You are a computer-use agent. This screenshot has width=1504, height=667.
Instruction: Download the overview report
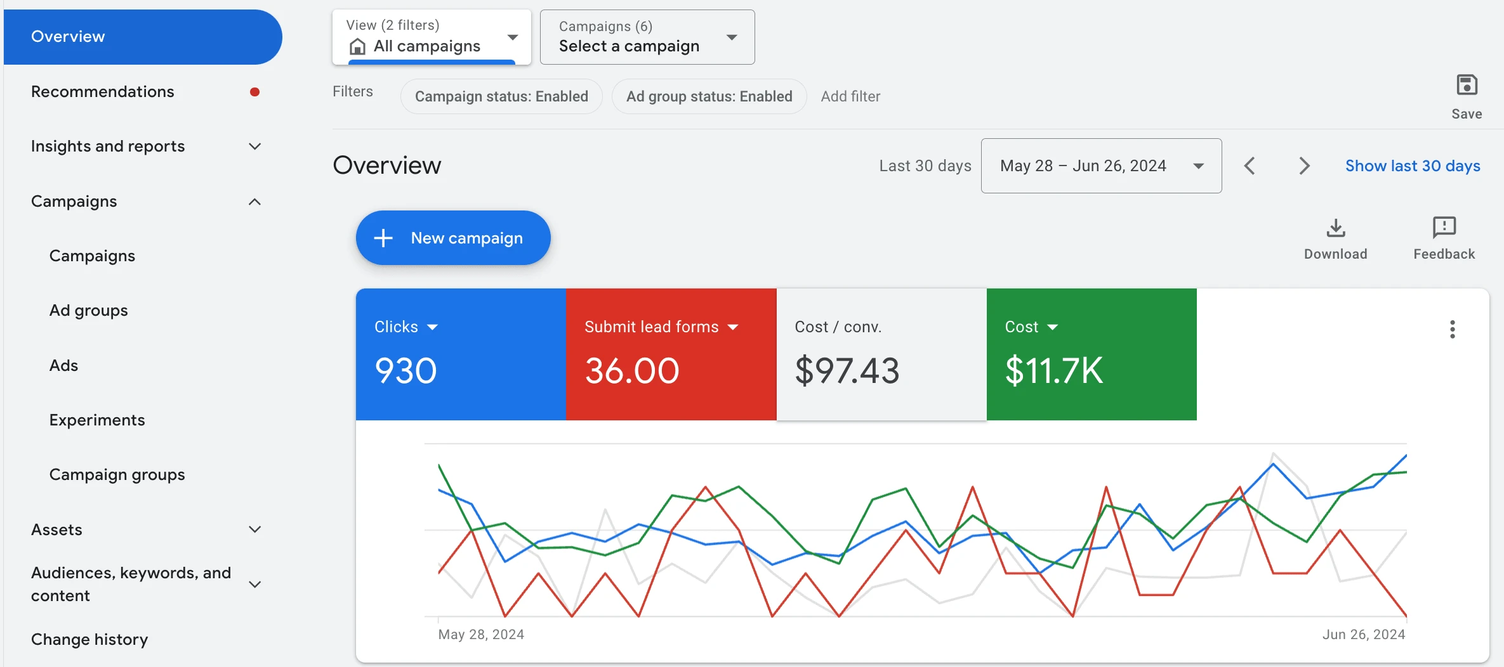point(1335,239)
